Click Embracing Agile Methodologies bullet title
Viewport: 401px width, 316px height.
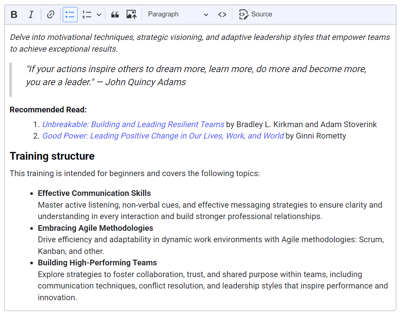pyautogui.click(x=95, y=228)
